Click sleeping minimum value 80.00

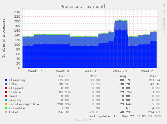[x=95, y=80]
